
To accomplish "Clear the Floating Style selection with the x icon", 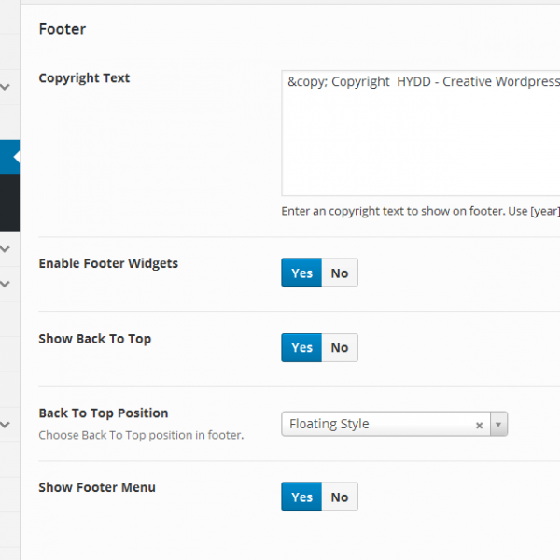I will [x=479, y=425].
